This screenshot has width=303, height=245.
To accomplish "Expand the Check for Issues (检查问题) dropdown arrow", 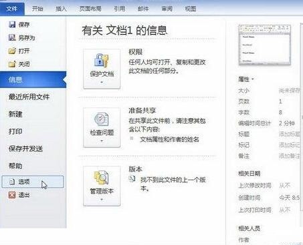I will point(102,141).
